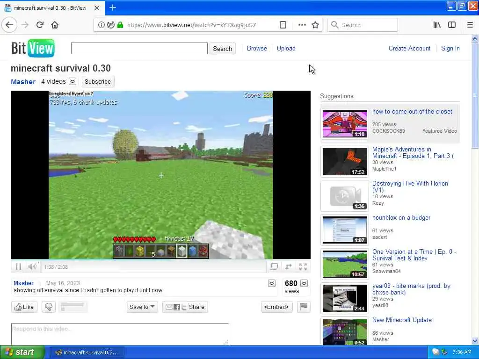Viewport: 479px width, 359px height.
Task: Go to Create Account
Action: point(410,48)
